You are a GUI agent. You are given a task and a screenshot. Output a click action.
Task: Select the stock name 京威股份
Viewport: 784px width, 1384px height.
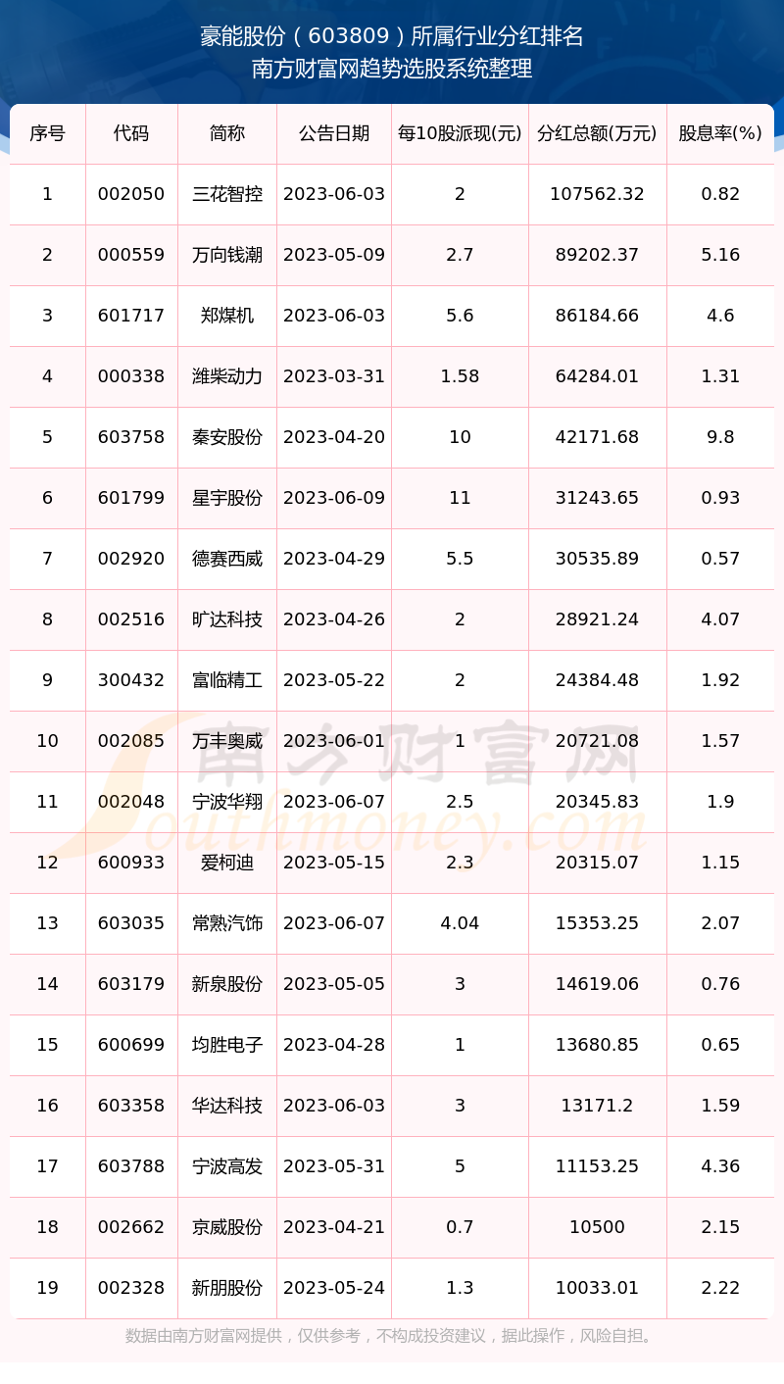coord(227,1227)
